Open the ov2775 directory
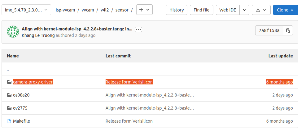301x131 pixels. click(x=20, y=108)
